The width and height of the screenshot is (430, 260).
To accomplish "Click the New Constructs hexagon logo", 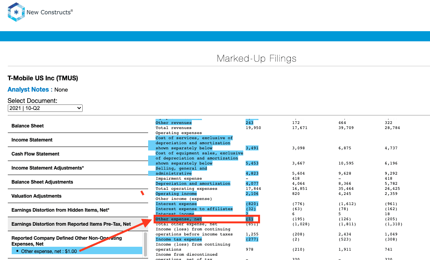I will (16, 12).
